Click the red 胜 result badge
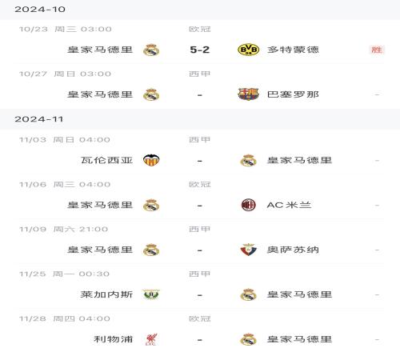 (x=377, y=50)
